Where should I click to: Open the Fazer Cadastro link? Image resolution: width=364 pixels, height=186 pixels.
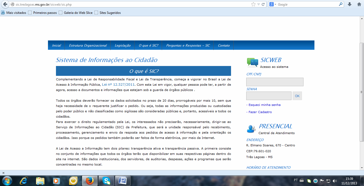pyautogui.click(x=259, y=112)
